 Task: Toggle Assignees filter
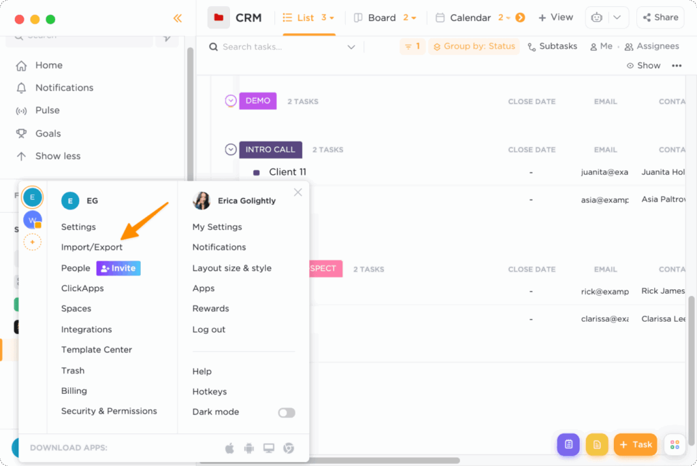pyautogui.click(x=651, y=46)
